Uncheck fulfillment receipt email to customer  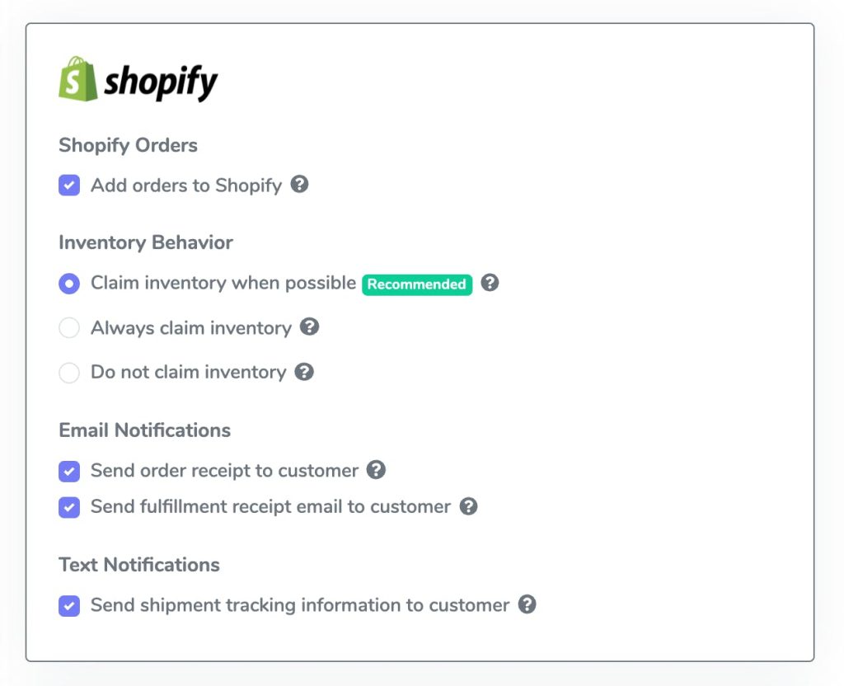tap(69, 507)
